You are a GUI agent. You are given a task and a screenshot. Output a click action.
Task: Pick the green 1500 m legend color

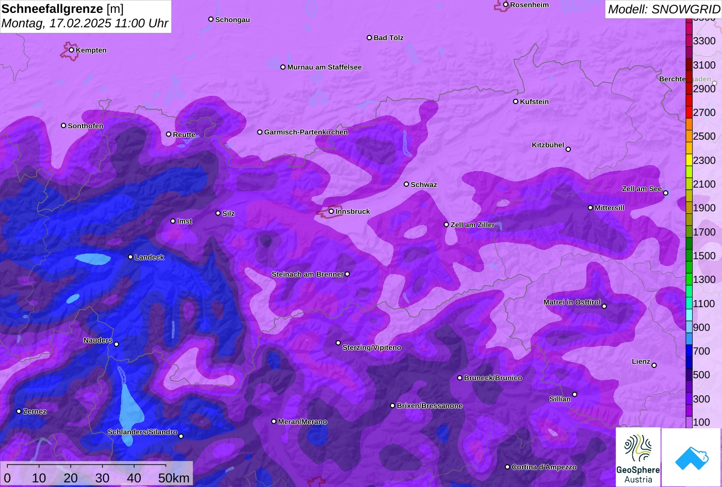click(688, 256)
